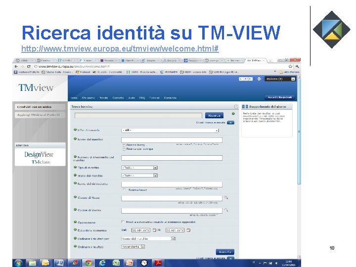Open Ordinare i risultati per dropdown

(x=148, y=239)
